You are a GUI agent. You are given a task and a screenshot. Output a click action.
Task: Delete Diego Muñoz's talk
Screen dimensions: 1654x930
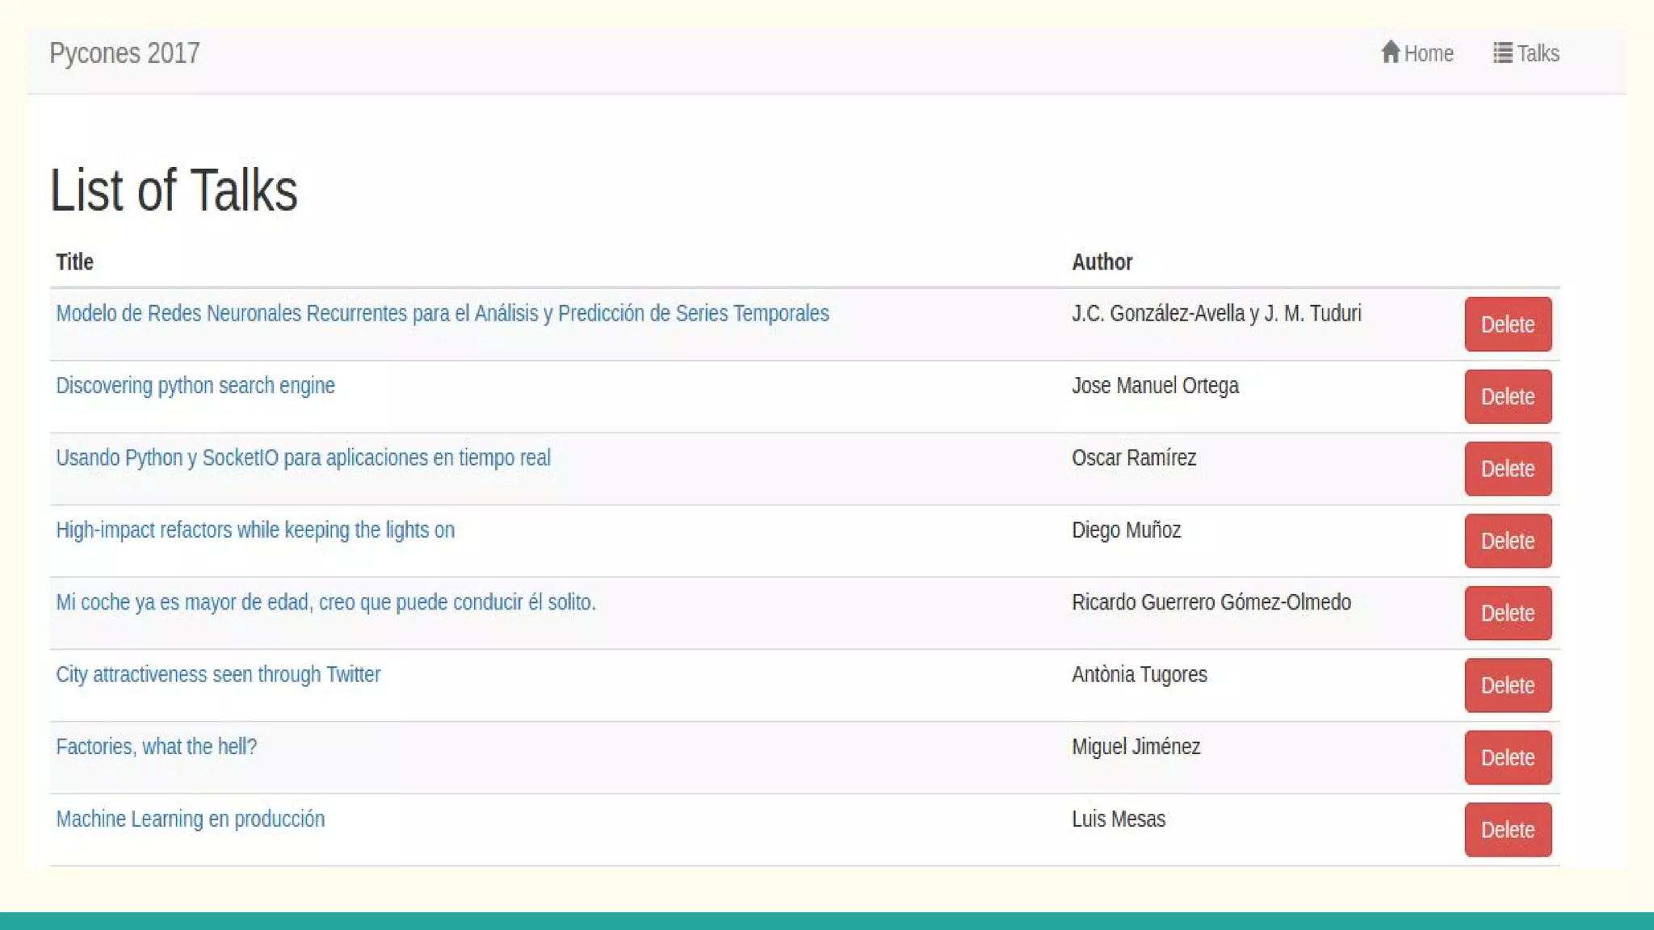click(x=1507, y=541)
